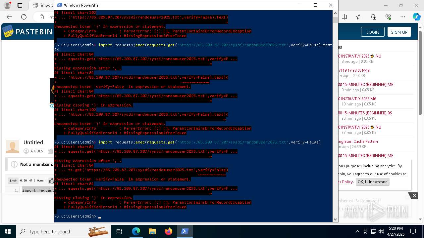
Task: Open Microsoft Edge from the taskbar
Action: tap(136, 231)
